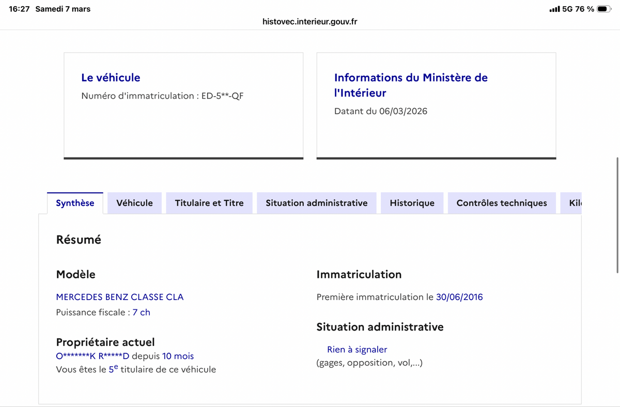
Task: Click the 'Propriétaire actuel' heading
Action: click(105, 342)
